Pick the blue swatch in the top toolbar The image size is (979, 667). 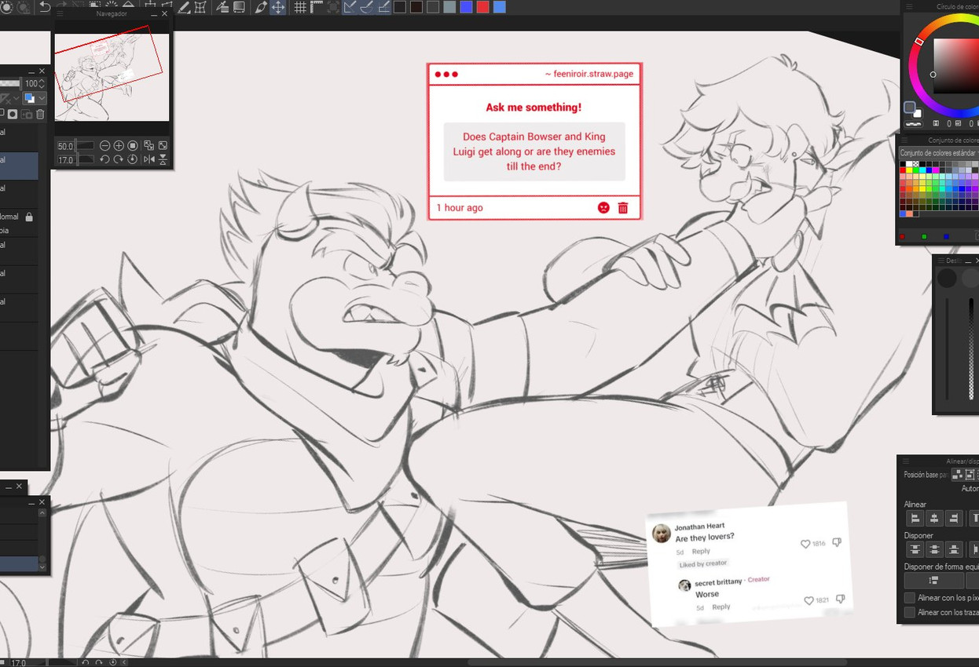coord(467,7)
